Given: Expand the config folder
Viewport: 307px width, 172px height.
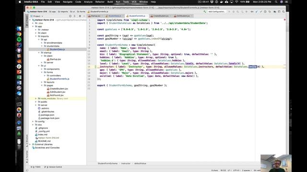Looking at the screenshot, I should click(33, 121).
